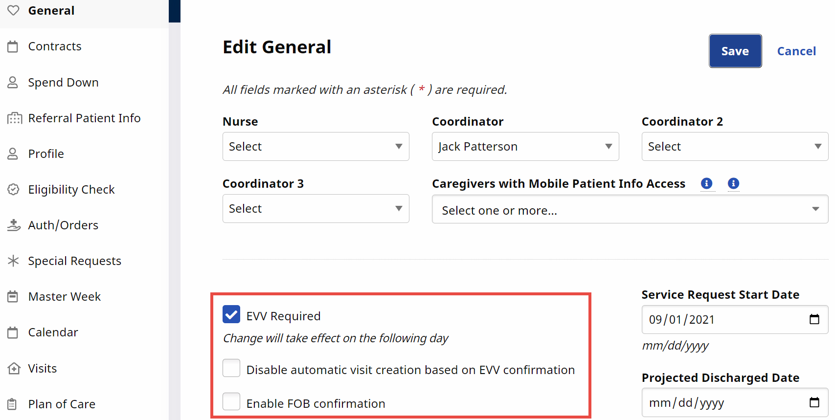Image resolution: width=835 pixels, height=420 pixels.
Task: Open Master Week sidebar item
Action: (65, 297)
